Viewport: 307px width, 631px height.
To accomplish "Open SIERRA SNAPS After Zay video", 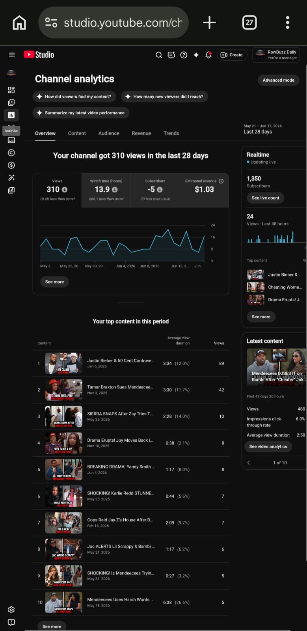I will click(130, 416).
